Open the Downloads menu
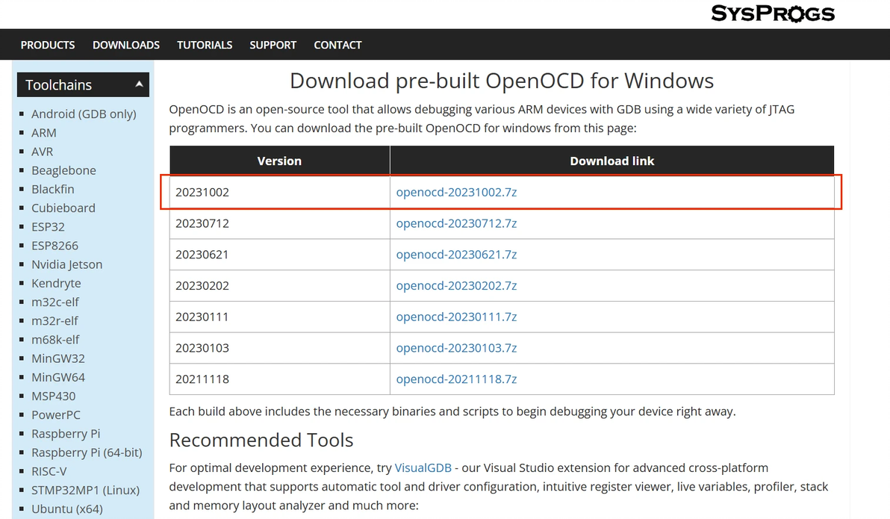The image size is (890, 519). (126, 45)
